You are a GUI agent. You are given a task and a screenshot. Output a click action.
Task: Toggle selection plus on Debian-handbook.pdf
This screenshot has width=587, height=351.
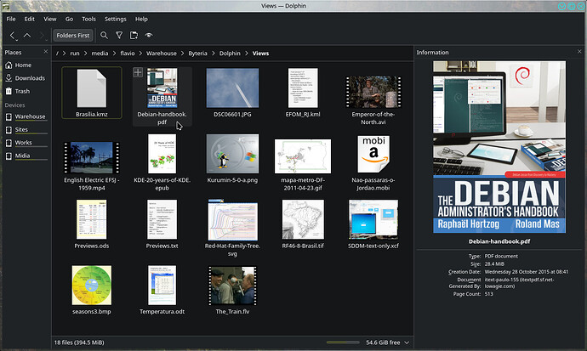coord(138,72)
